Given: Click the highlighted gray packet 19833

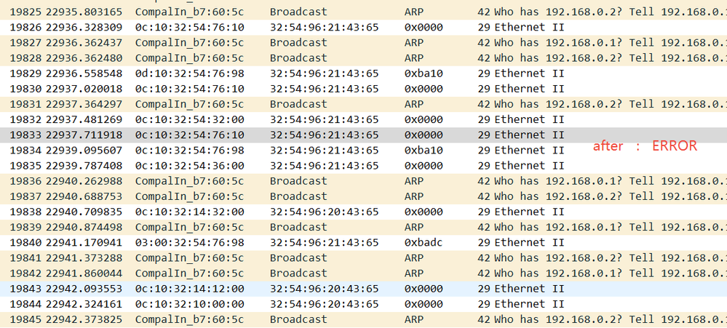Looking at the screenshot, I should click(291, 135).
